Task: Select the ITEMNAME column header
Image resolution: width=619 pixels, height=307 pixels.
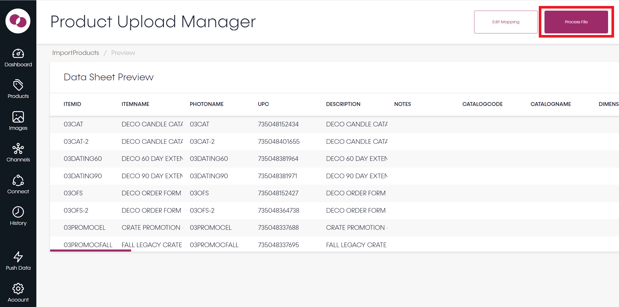Action: click(x=135, y=104)
